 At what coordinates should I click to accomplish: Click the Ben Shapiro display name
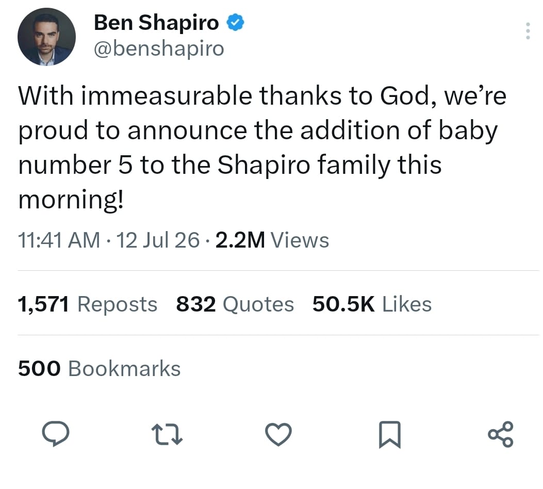(156, 23)
